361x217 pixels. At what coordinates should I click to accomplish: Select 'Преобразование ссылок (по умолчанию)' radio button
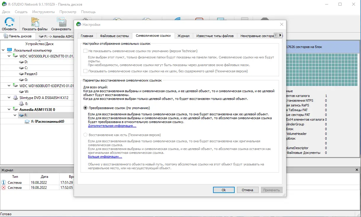pyautogui.click(x=86, y=108)
